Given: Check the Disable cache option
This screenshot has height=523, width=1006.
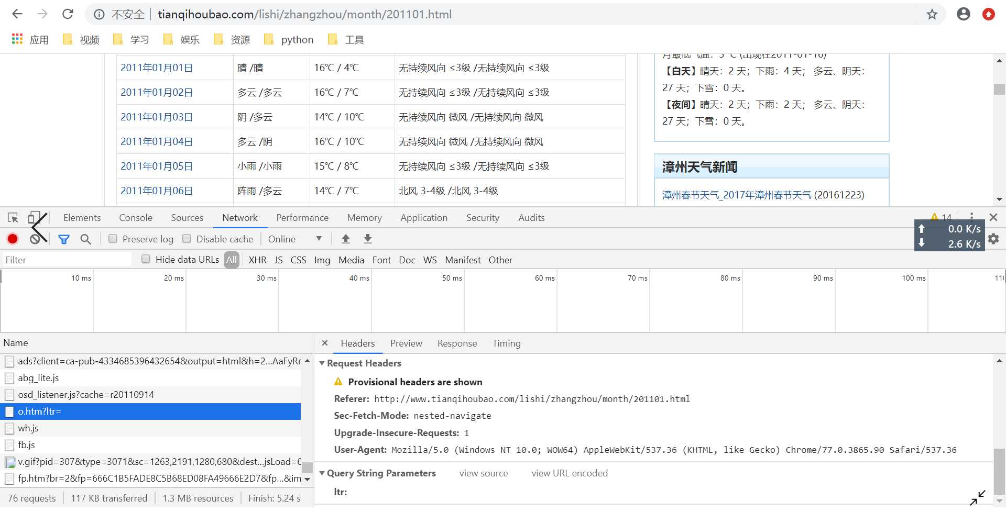Looking at the screenshot, I should tap(187, 239).
